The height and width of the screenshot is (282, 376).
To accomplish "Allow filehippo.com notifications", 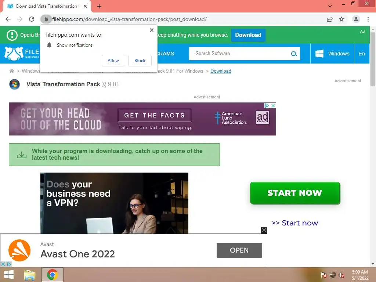I will 113,61.
